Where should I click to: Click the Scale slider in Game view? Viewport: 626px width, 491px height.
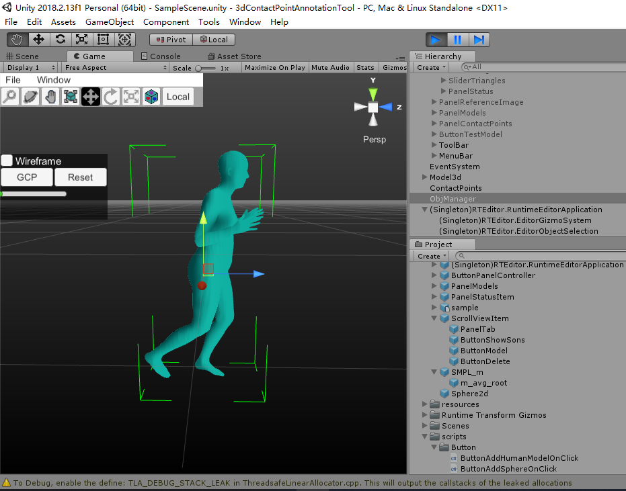(x=205, y=69)
